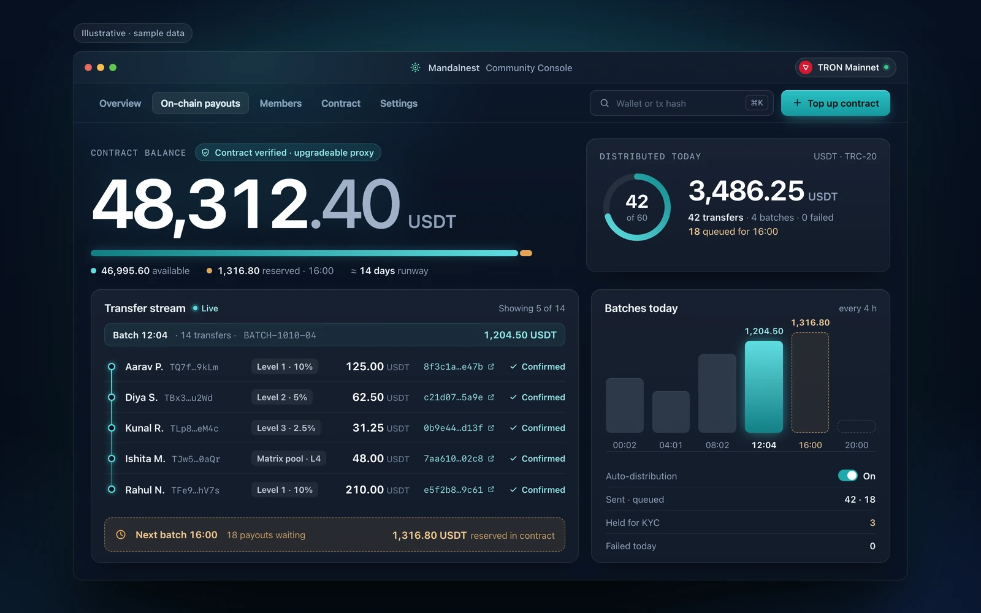Click the ⌘K shortcut badge
981x613 pixels.
click(757, 103)
